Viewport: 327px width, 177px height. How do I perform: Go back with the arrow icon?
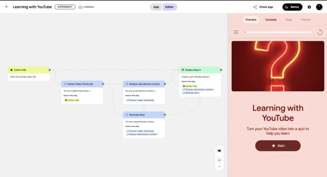coord(7,7)
